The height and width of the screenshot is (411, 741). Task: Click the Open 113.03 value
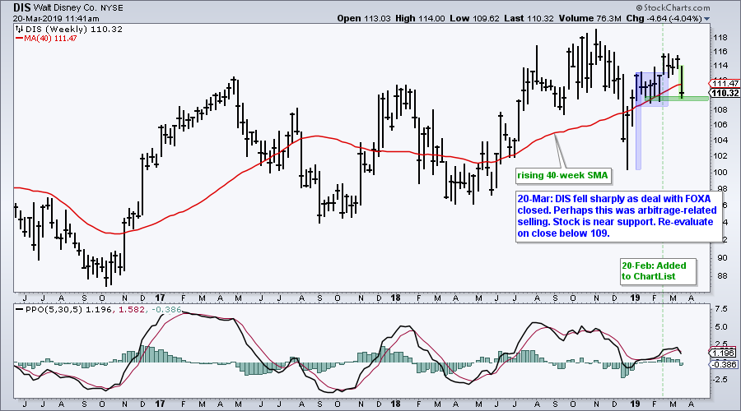pos(364,18)
